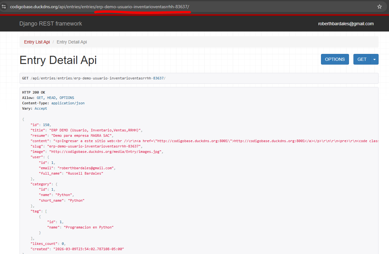Click the Programacion en Python tag name
The height and width of the screenshot is (254, 389).
pos(89,227)
